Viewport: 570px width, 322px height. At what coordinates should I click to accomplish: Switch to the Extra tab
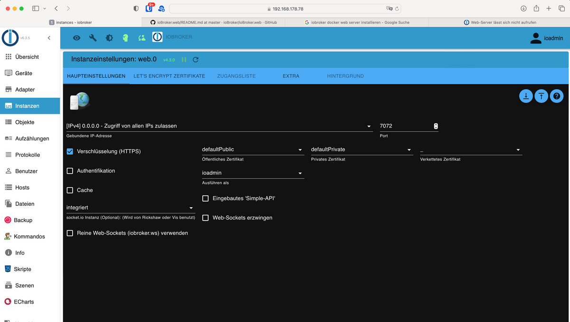tap(291, 76)
